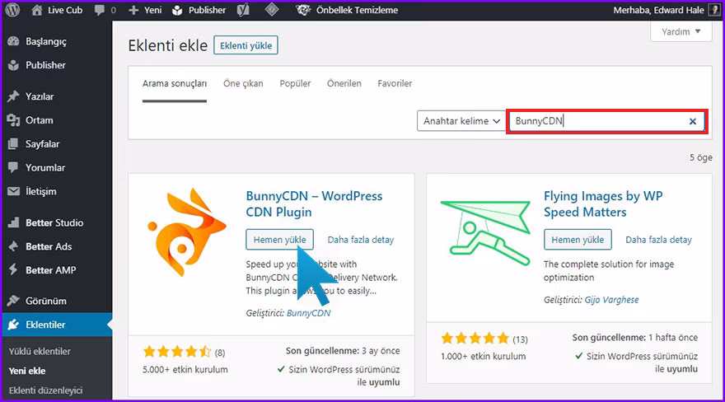Image resolution: width=725 pixels, height=402 pixels.
Task: Click the Better Ads sidebar icon
Action: pyautogui.click(x=13, y=246)
